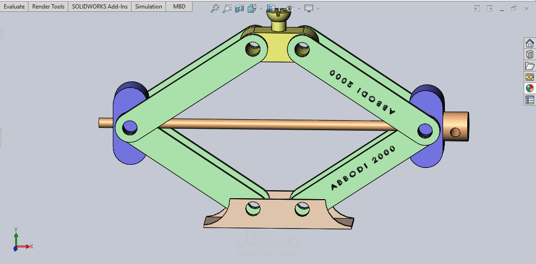This screenshot has height=264, width=536.
Task: Open the Design Library task pane tab
Action: [529, 54]
